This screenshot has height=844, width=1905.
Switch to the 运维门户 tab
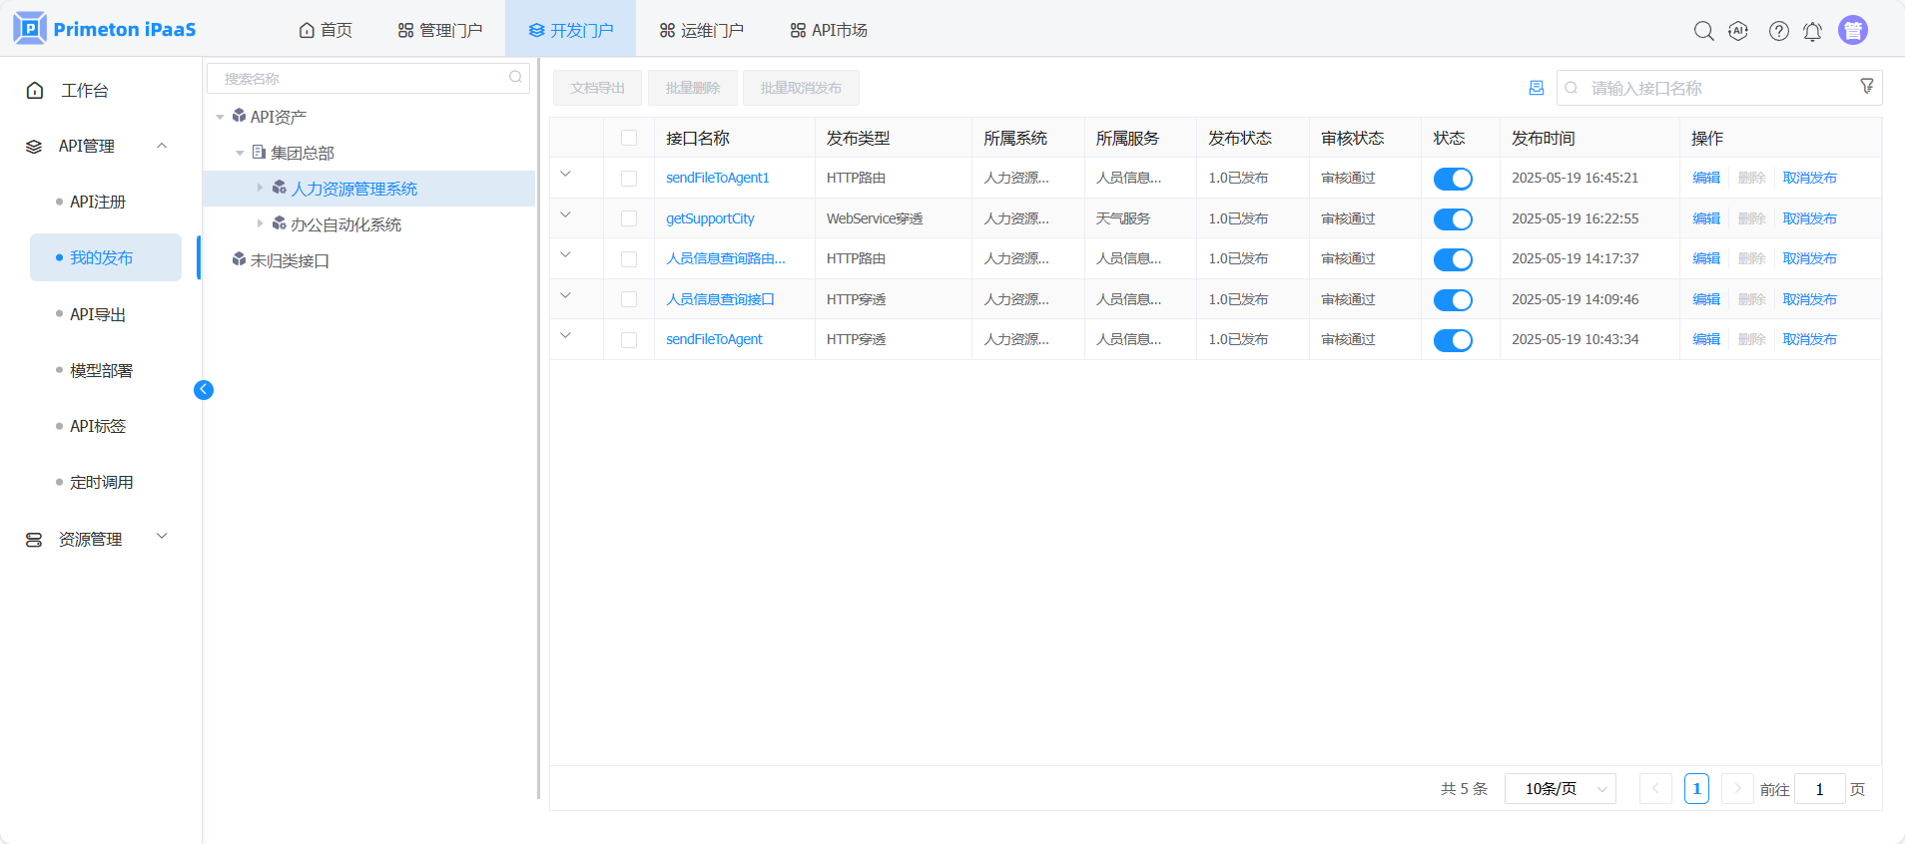(x=702, y=30)
